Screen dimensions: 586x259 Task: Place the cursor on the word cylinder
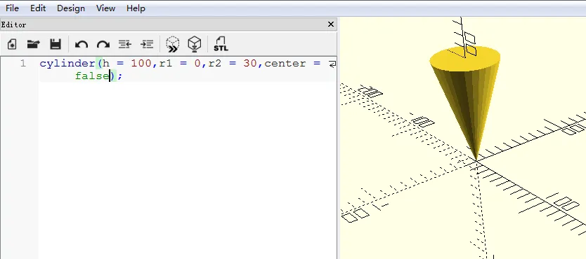point(67,64)
